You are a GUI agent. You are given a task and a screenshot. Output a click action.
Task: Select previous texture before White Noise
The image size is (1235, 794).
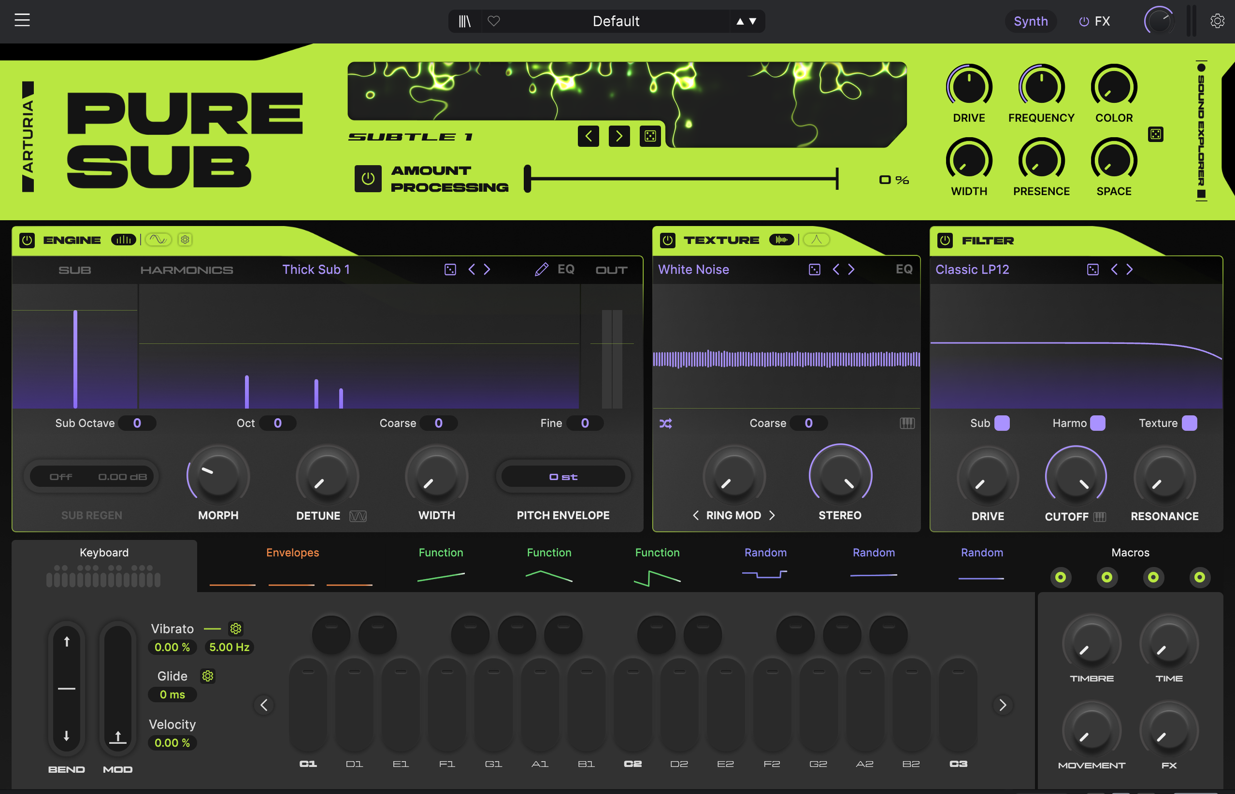[x=836, y=270]
